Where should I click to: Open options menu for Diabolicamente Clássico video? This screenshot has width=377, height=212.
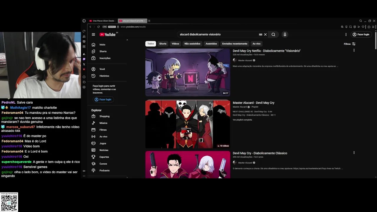(x=354, y=153)
